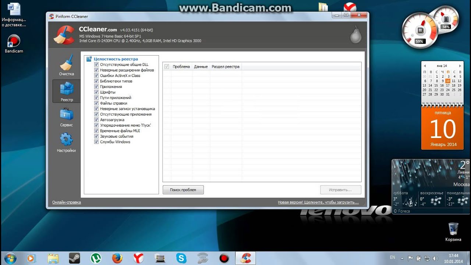Image resolution: width=471 pixels, height=265 pixels.
Task: Launch Steam from the taskbar
Action: click(x=74, y=258)
